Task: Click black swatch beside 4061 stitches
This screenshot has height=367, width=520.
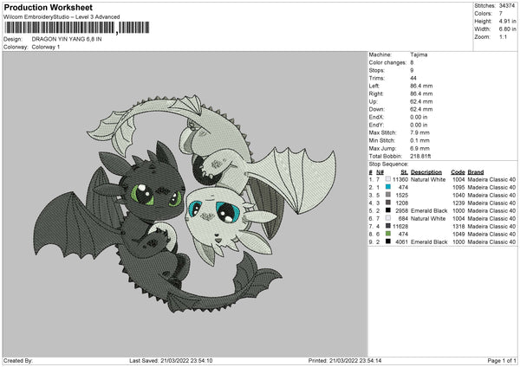Action: (x=388, y=241)
